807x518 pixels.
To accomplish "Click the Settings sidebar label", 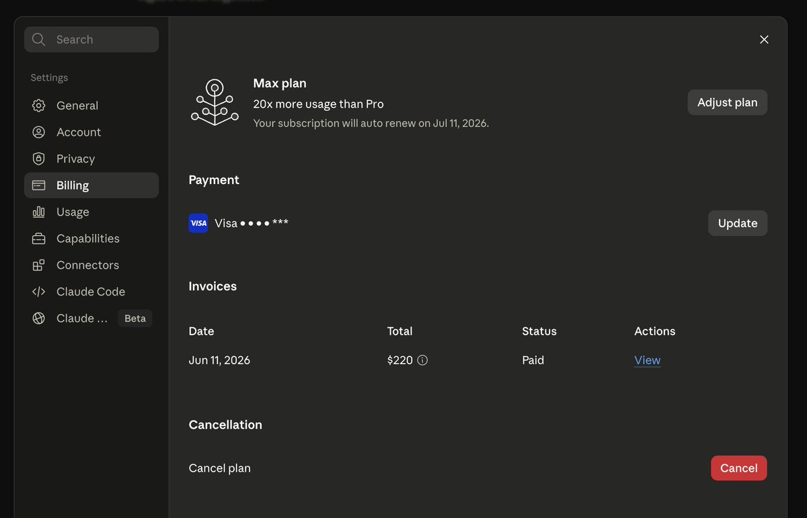I will point(49,78).
